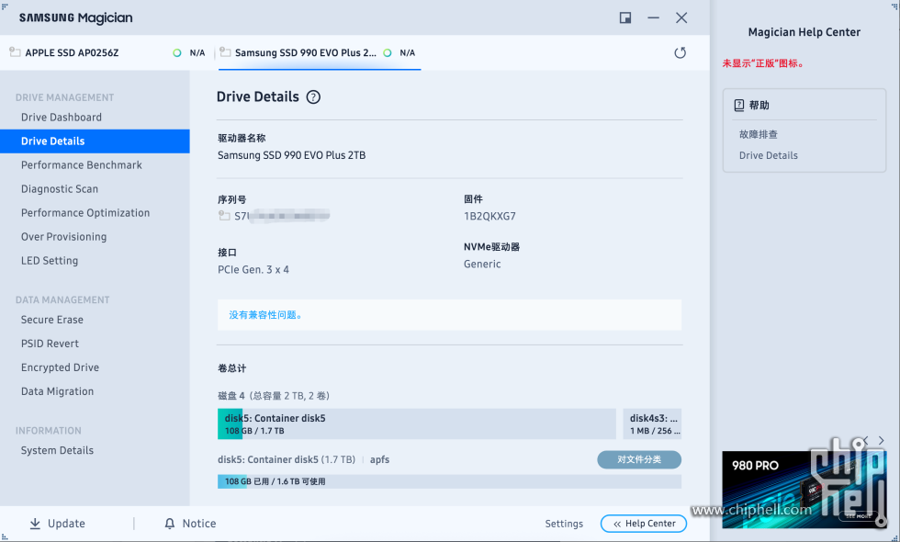The image size is (900, 542).
Task: Collapse the Help Center panel
Action: (644, 524)
